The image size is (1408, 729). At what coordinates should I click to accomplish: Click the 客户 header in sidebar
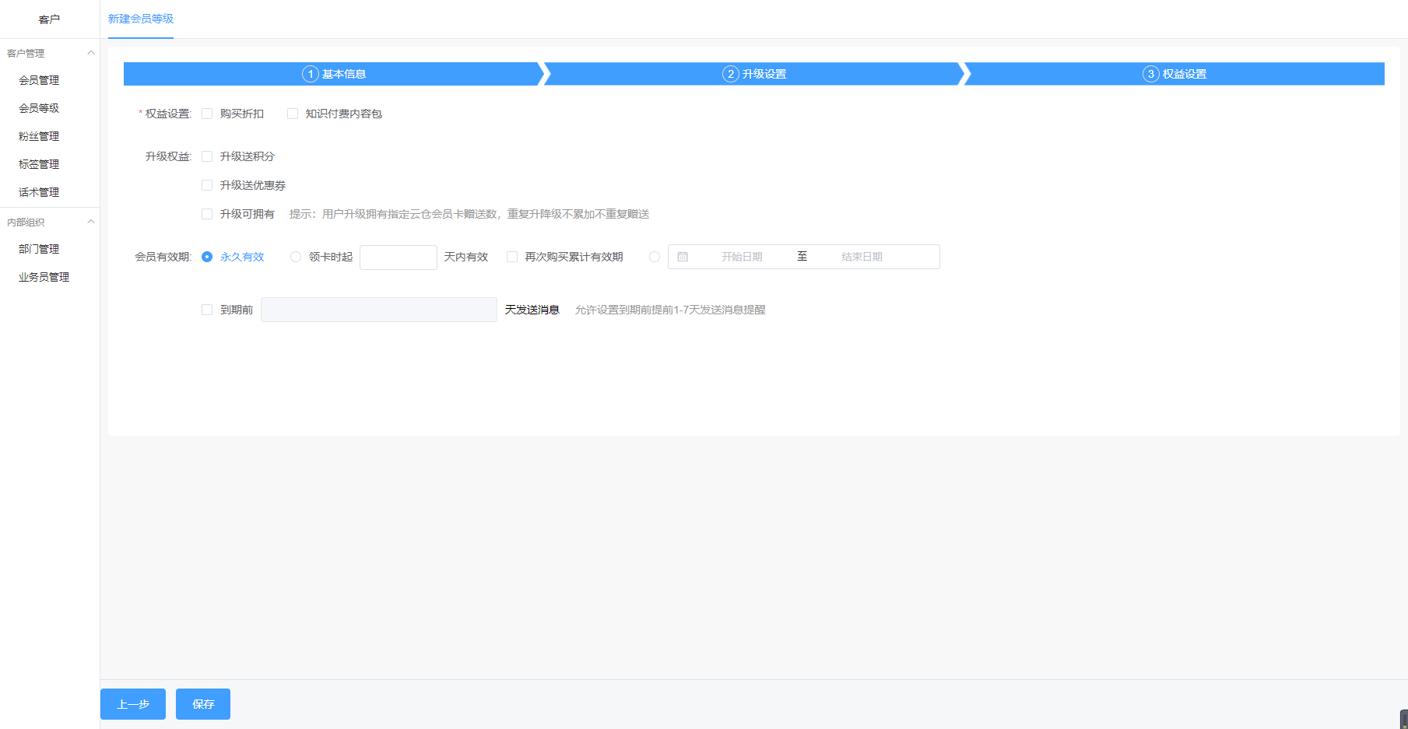(x=49, y=19)
